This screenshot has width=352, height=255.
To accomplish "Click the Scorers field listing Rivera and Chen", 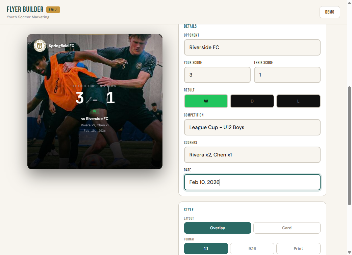I will (x=252, y=155).
